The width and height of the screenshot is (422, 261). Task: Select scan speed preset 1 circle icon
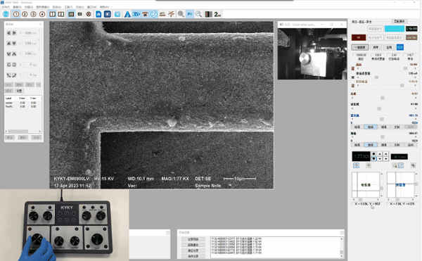coord(16,14)
